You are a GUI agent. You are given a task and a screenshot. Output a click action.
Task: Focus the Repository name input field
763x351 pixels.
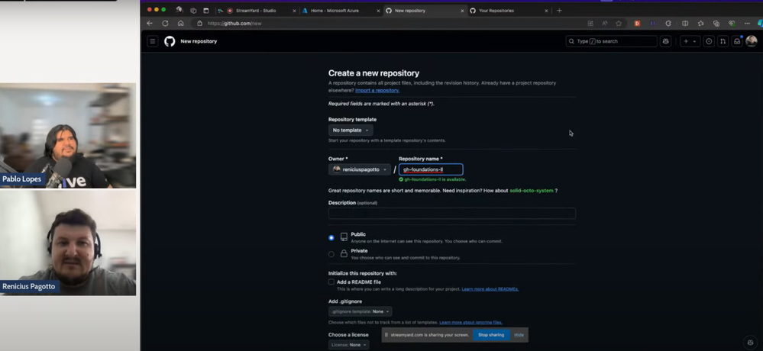click(x=431, y=169)
